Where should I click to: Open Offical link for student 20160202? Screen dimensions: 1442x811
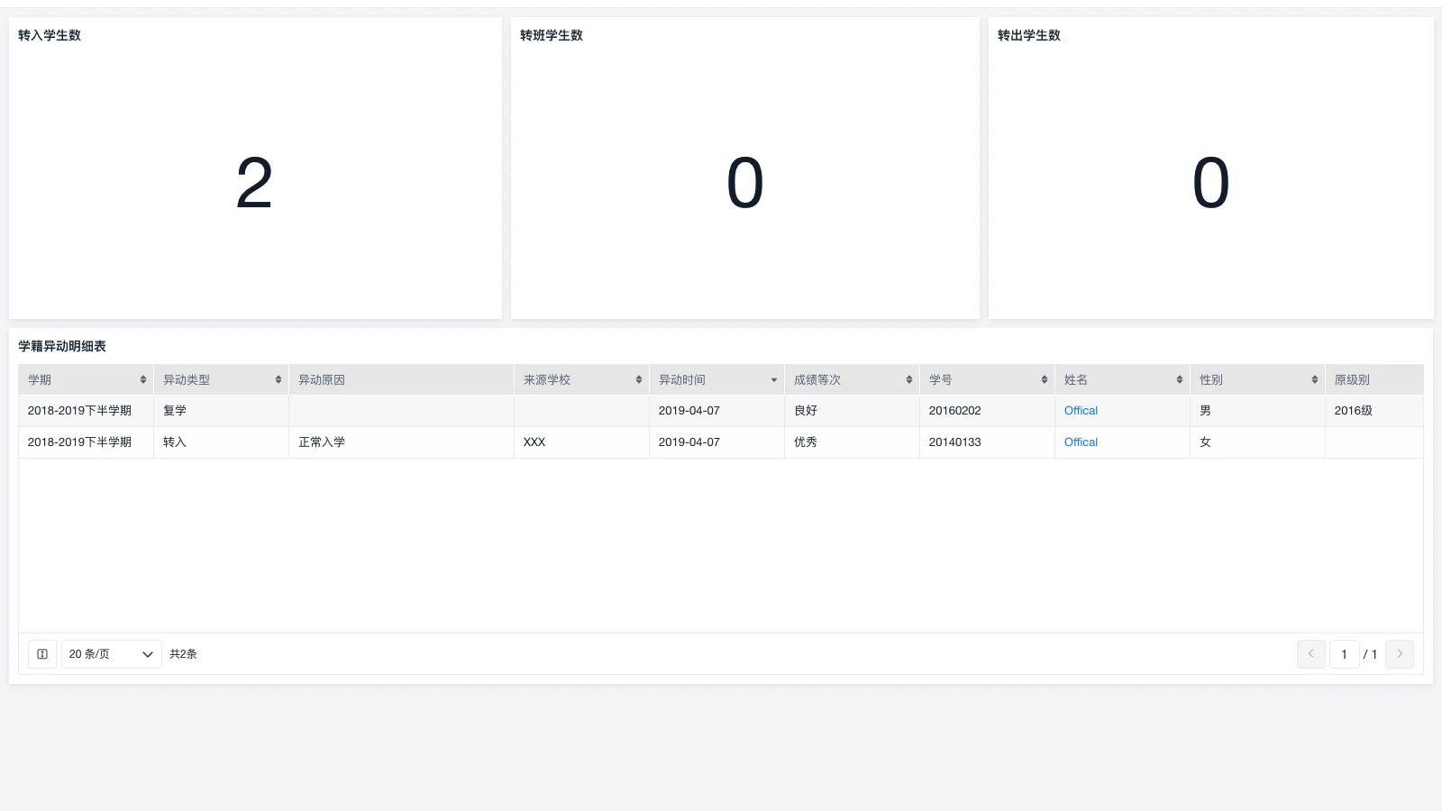[1081, 411]
